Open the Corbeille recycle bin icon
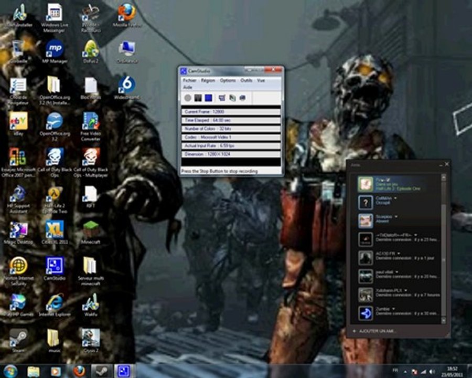Viewport: 472px width, 378px height. (x=18, y=51)
